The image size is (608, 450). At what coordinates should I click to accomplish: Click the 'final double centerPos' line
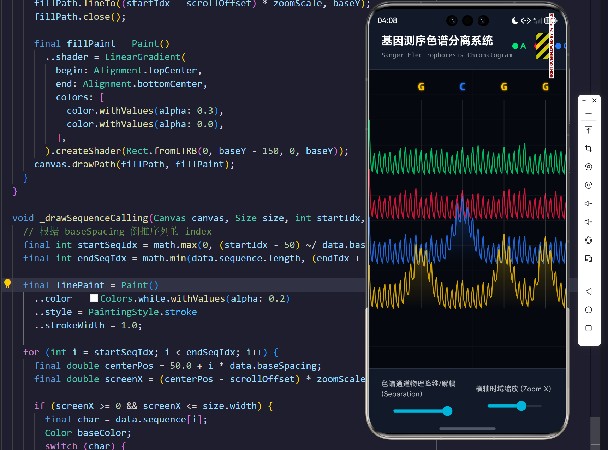(178, 366)
